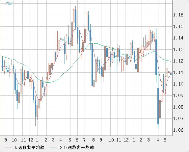Select the 1.16 price axis label
The image size is (189, 152).
tap(178, 15)
